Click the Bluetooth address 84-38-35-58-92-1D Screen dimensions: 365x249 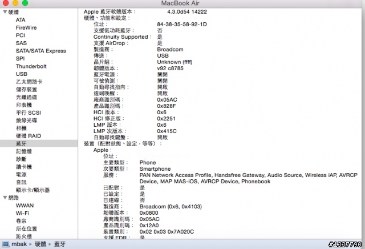182,24
